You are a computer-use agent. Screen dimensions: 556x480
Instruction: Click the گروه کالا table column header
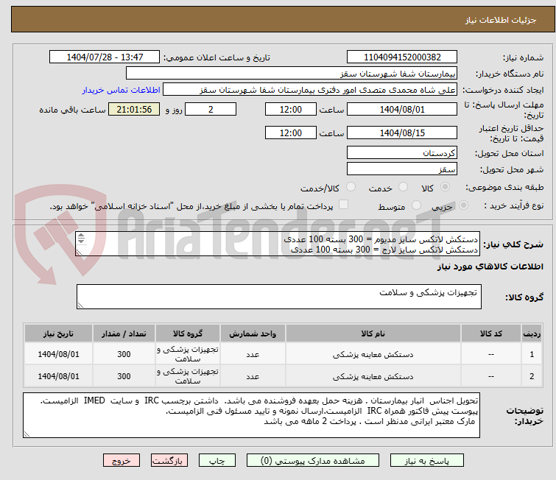(x=188, y=333)
